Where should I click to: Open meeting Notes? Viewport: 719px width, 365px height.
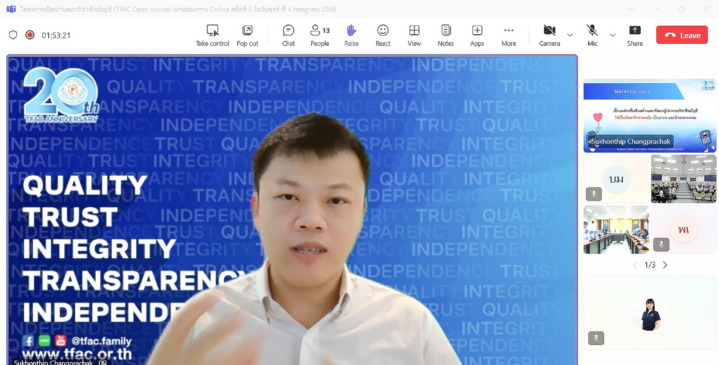[x=446, y=36]
